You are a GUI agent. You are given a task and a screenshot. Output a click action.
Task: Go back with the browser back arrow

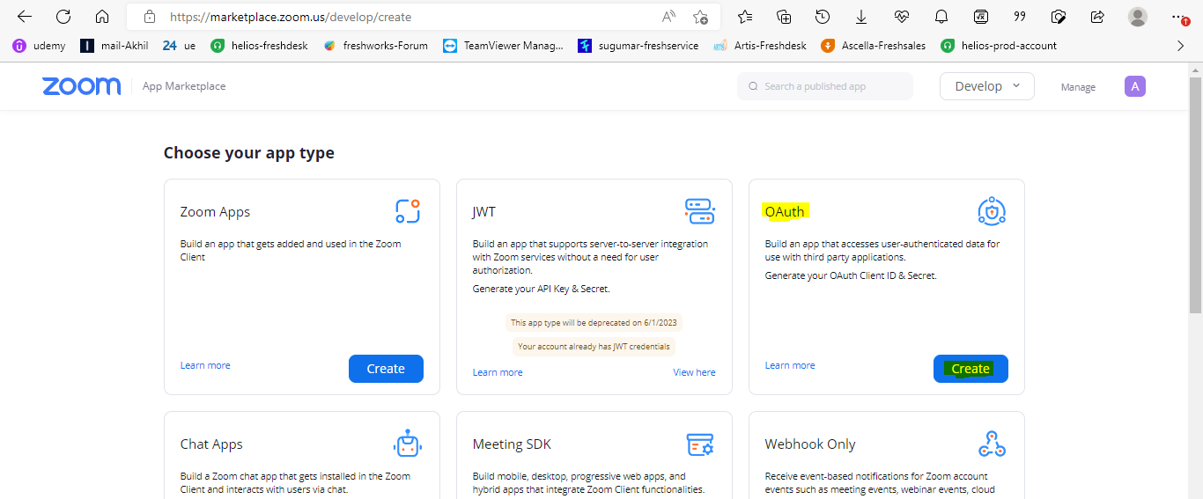25,17
